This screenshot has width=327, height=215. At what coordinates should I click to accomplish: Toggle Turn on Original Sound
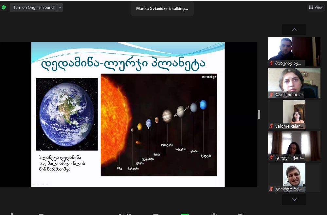[33, 8]
